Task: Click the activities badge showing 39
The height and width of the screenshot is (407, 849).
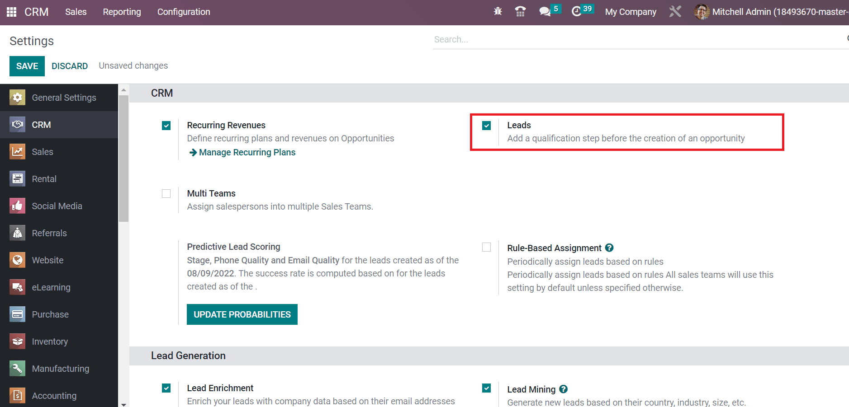Action: (x=588, y=9)
